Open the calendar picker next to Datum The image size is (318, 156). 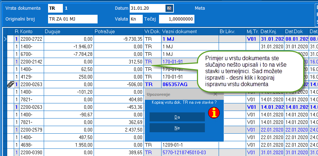point(169,8)
